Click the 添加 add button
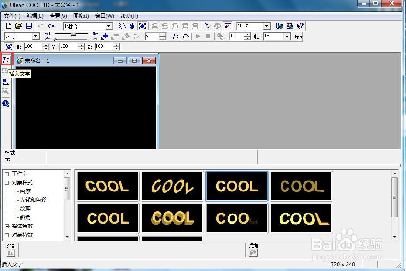 click(x=253, y=253)
